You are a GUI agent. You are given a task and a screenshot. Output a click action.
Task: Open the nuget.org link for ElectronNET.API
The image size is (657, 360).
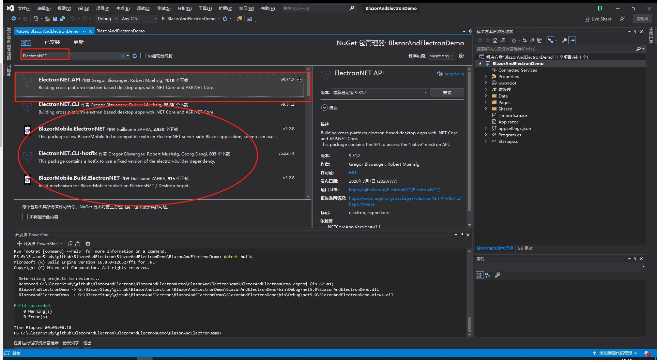tap(454, 74)
